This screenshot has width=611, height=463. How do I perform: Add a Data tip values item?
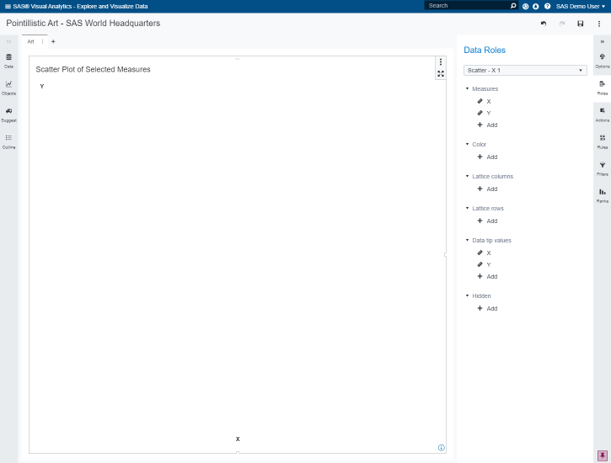(x=487, y=277)
